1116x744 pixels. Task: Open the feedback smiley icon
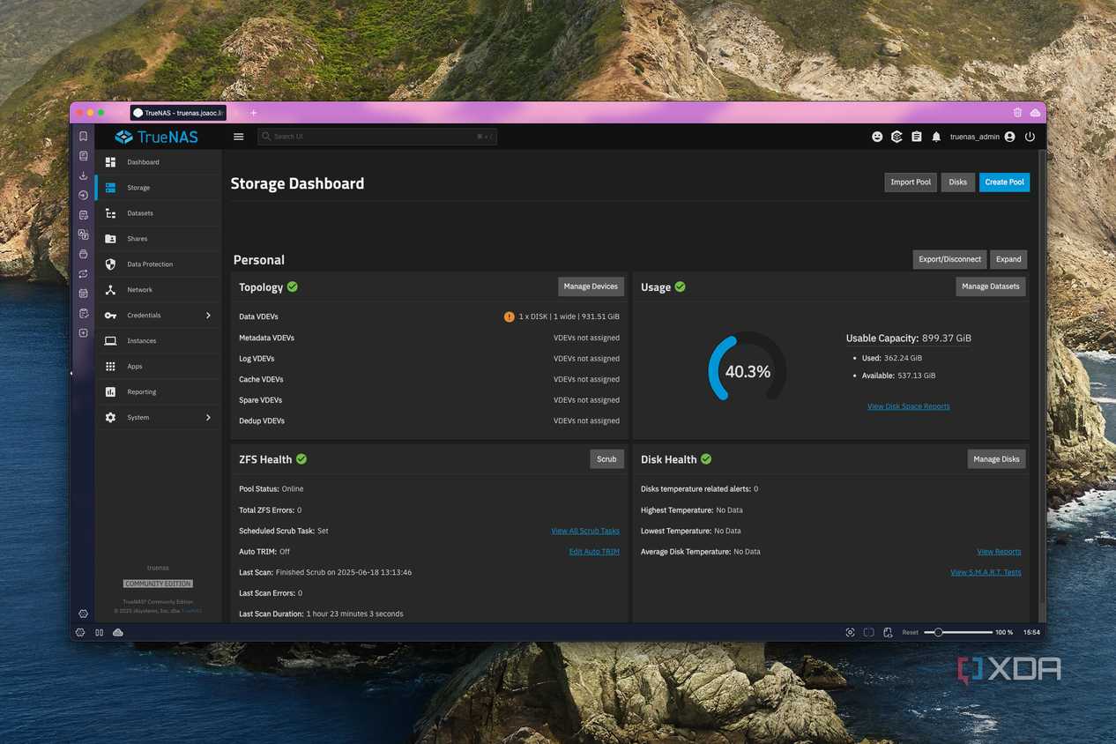point(877,137)
